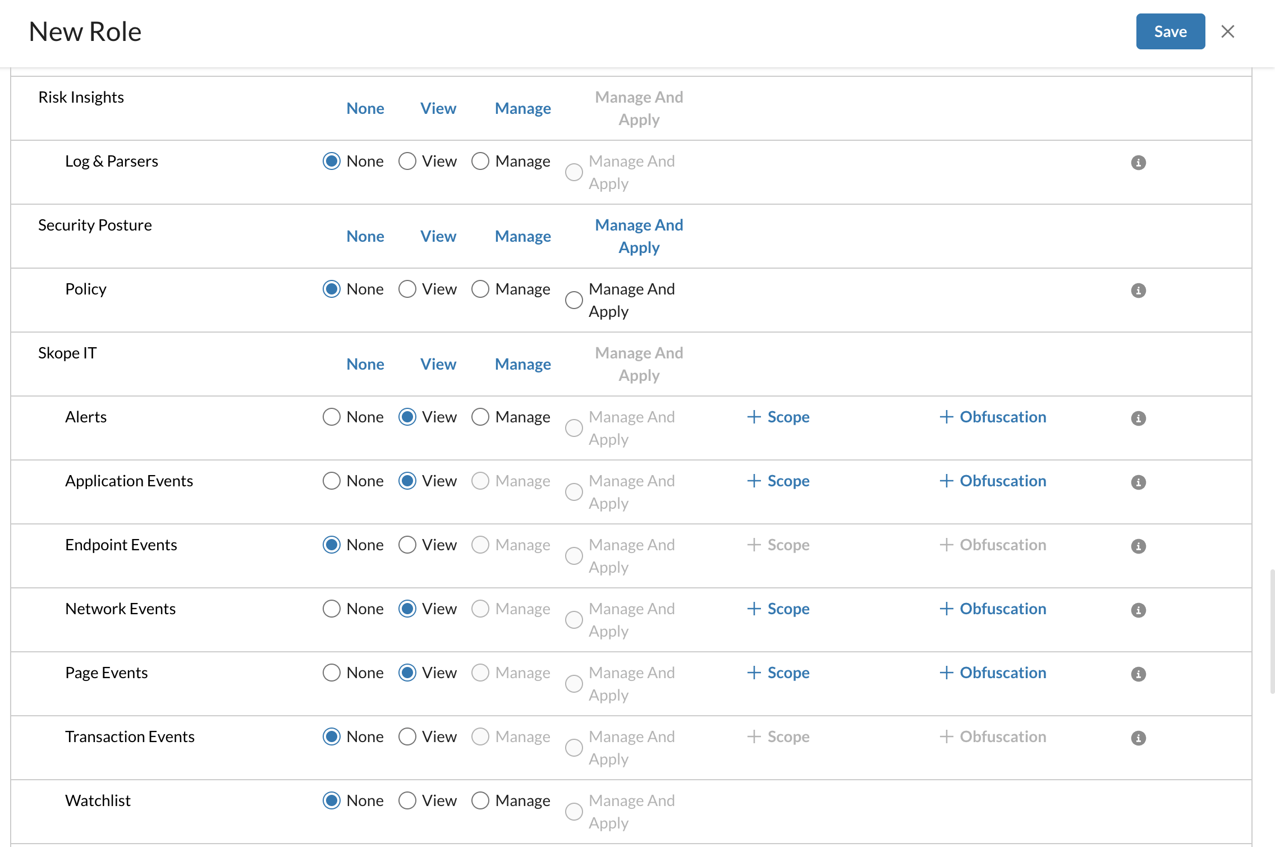Open the info tooltip for Alerts

click(x=1138, y=418)
